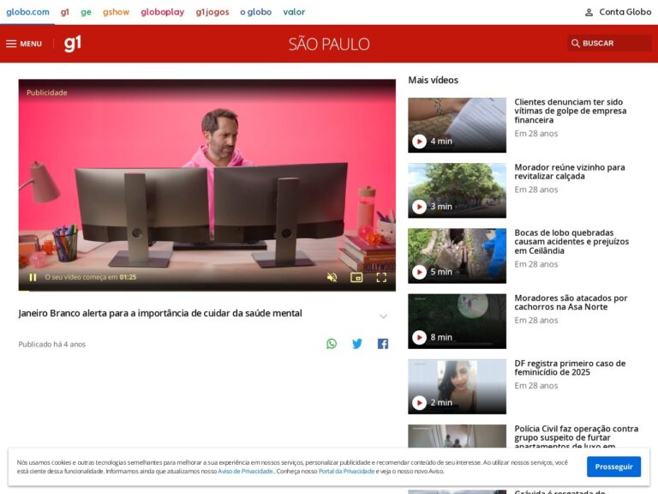Click the Publicidade label on the video
The height and width of the screenshot is (494, 658).
46,93
